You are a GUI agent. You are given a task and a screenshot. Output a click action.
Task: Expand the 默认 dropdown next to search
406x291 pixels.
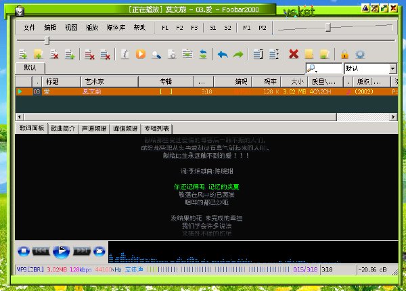point(392,68)
